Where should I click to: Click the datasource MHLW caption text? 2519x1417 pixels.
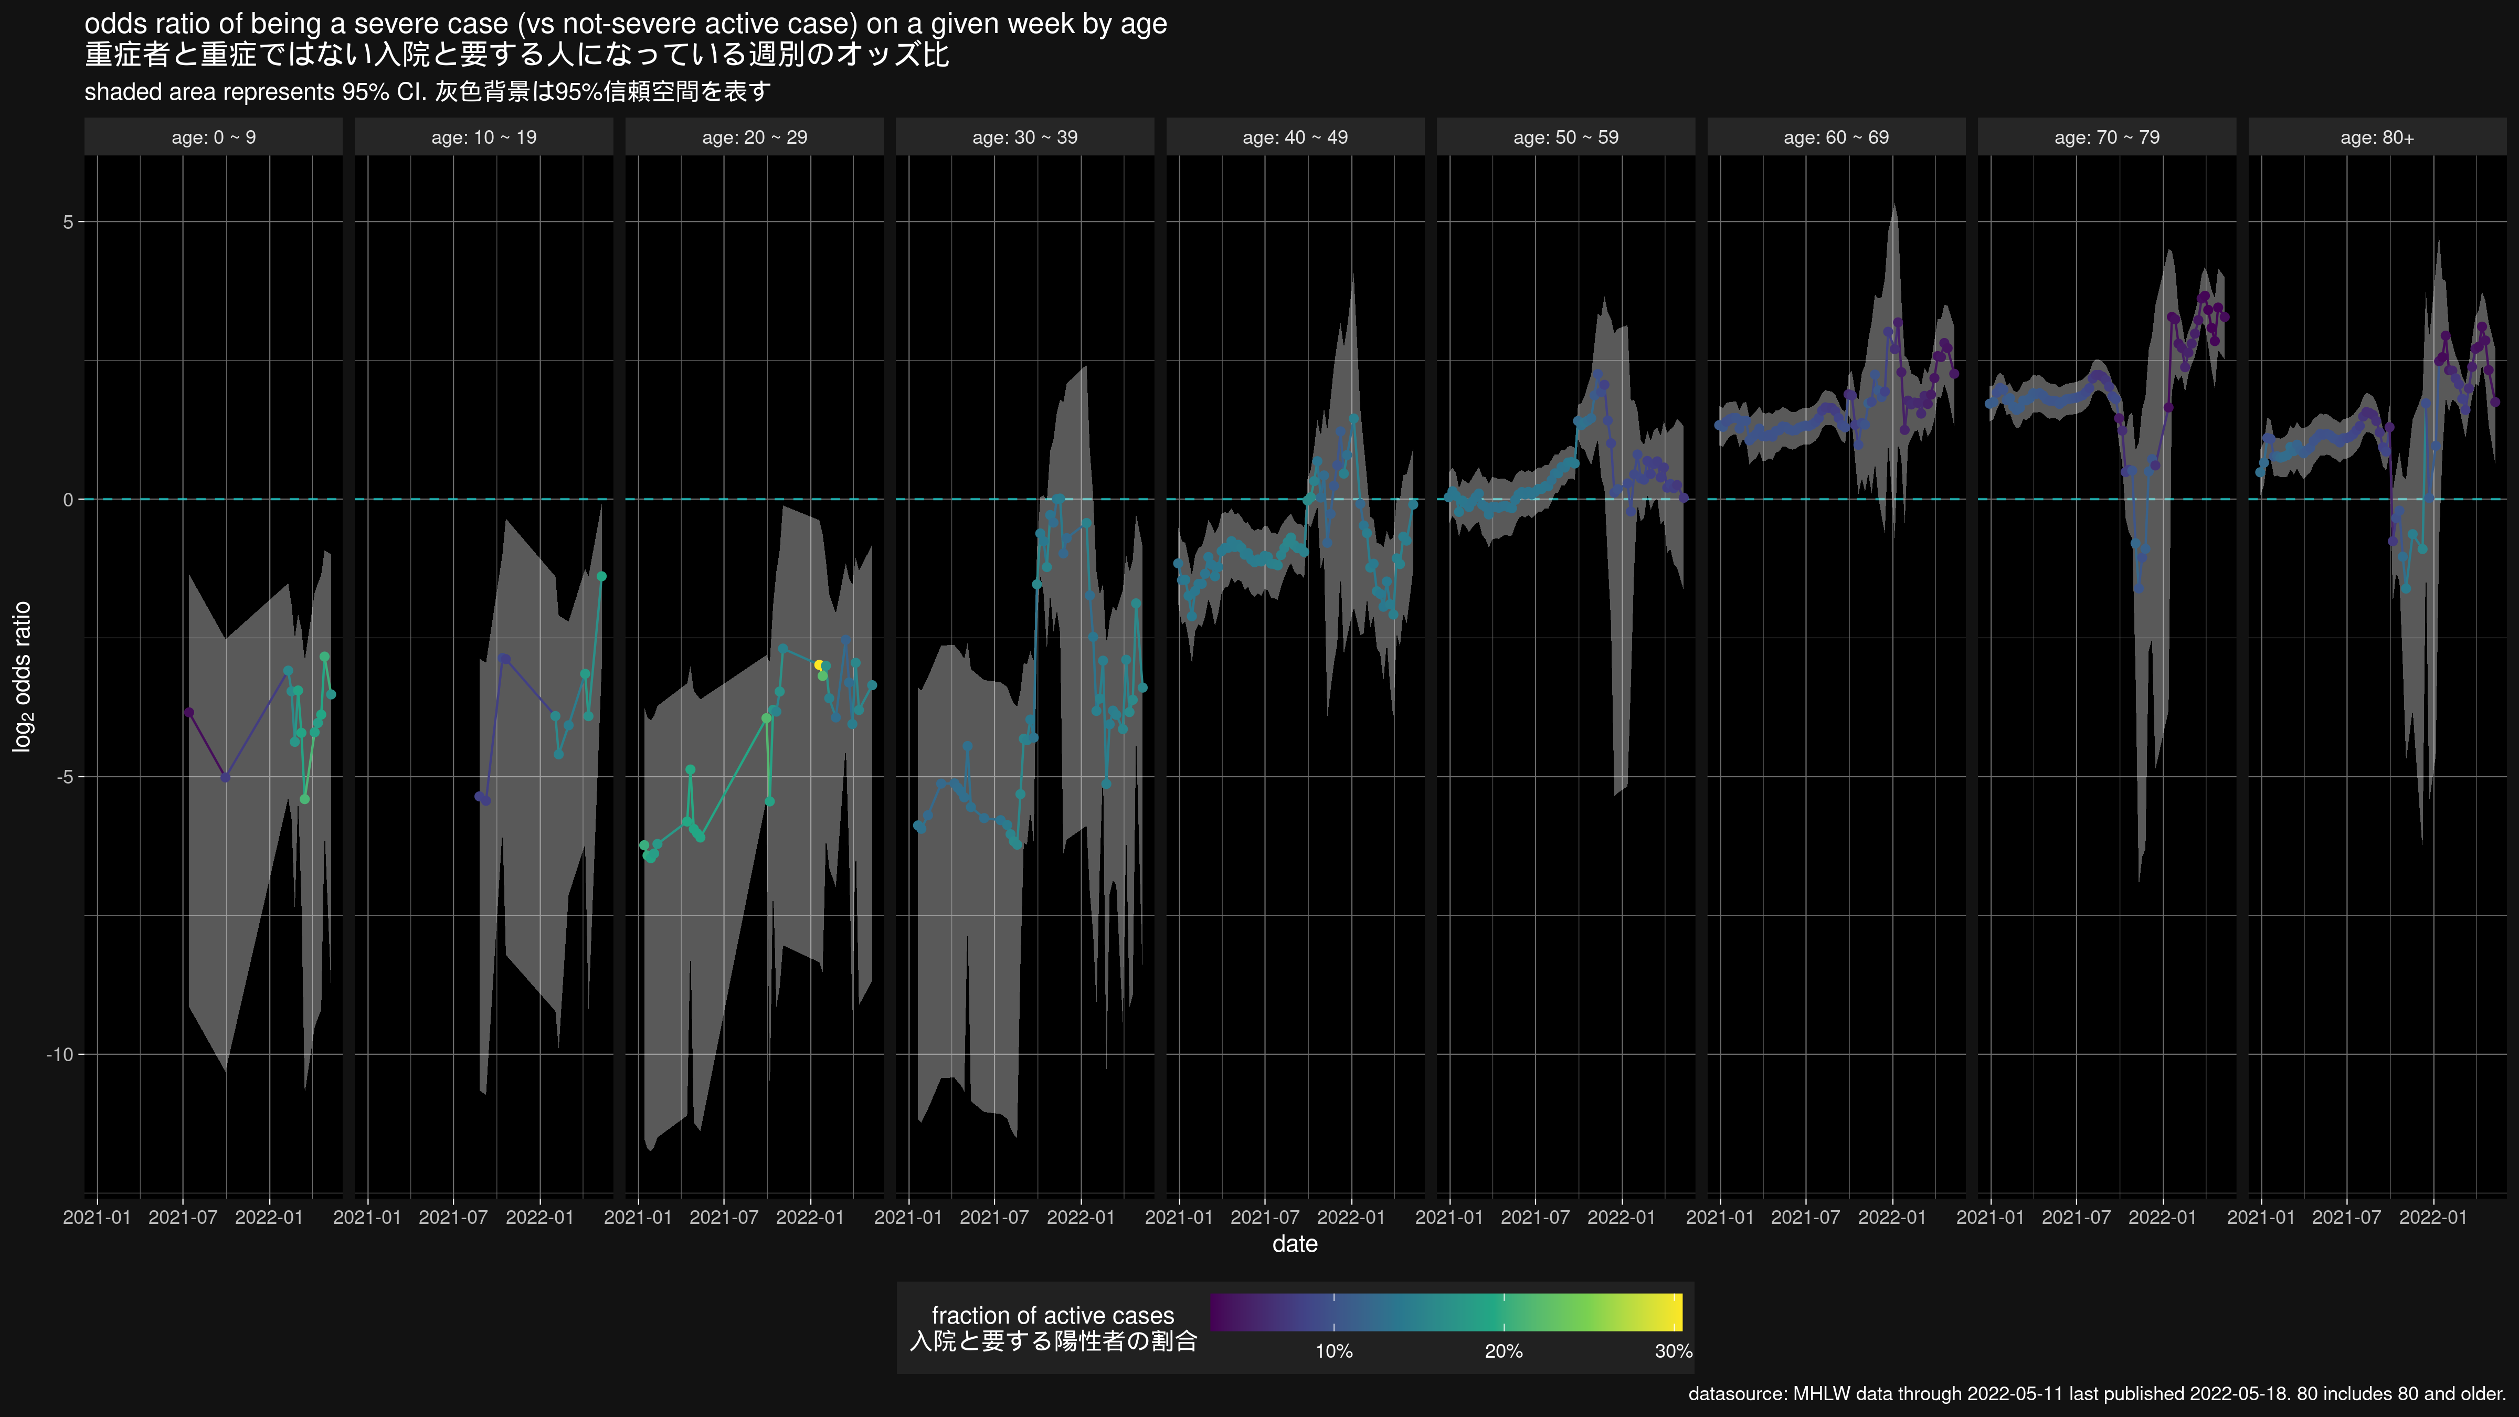2097,1393
